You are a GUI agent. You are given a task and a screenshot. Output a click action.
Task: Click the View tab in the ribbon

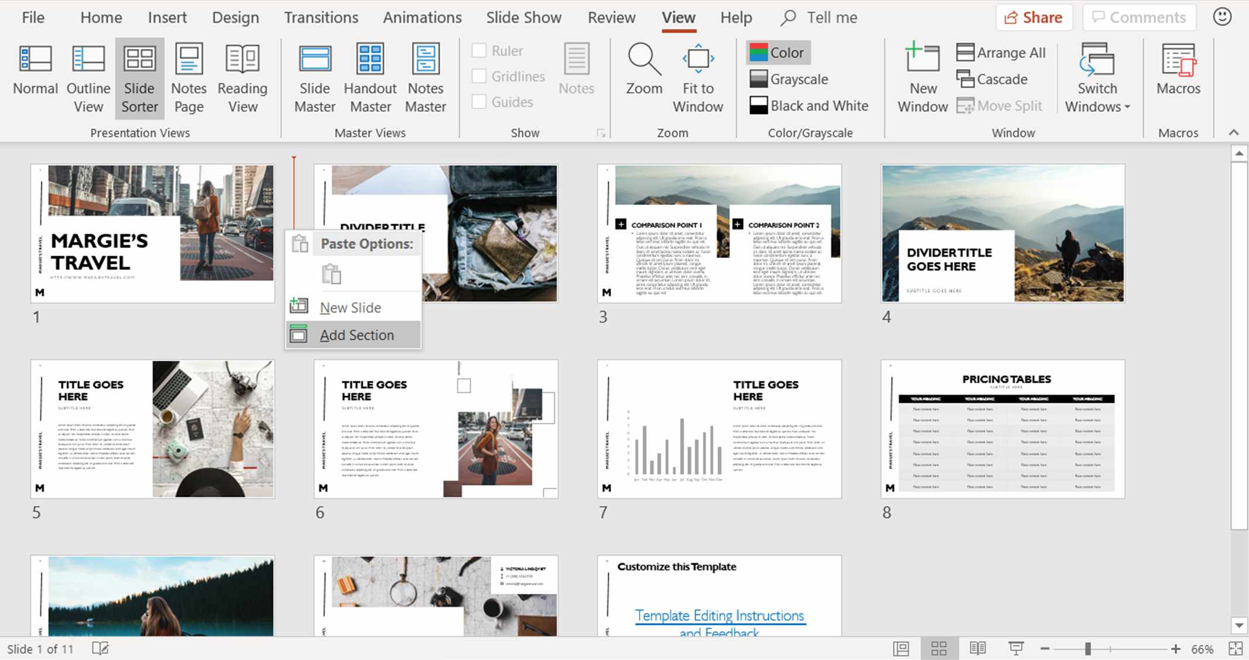pyautogui.click(x=680, y=16)
